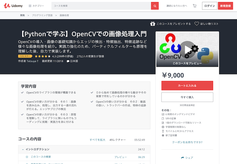
Task: Click the 学習内容 heading
Action: click(x=28, y=86)
